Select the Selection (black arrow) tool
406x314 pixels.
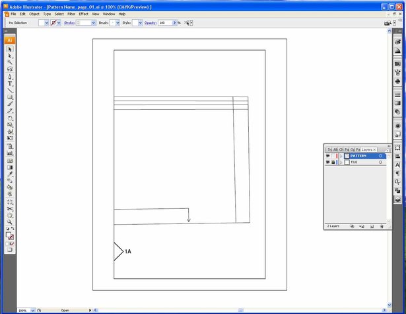[x=10, y=49]
